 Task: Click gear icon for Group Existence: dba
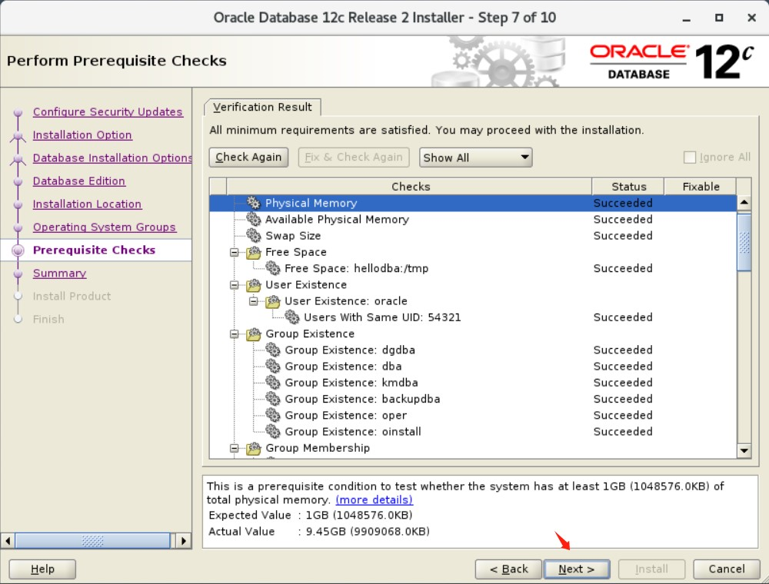click(273, 367)
